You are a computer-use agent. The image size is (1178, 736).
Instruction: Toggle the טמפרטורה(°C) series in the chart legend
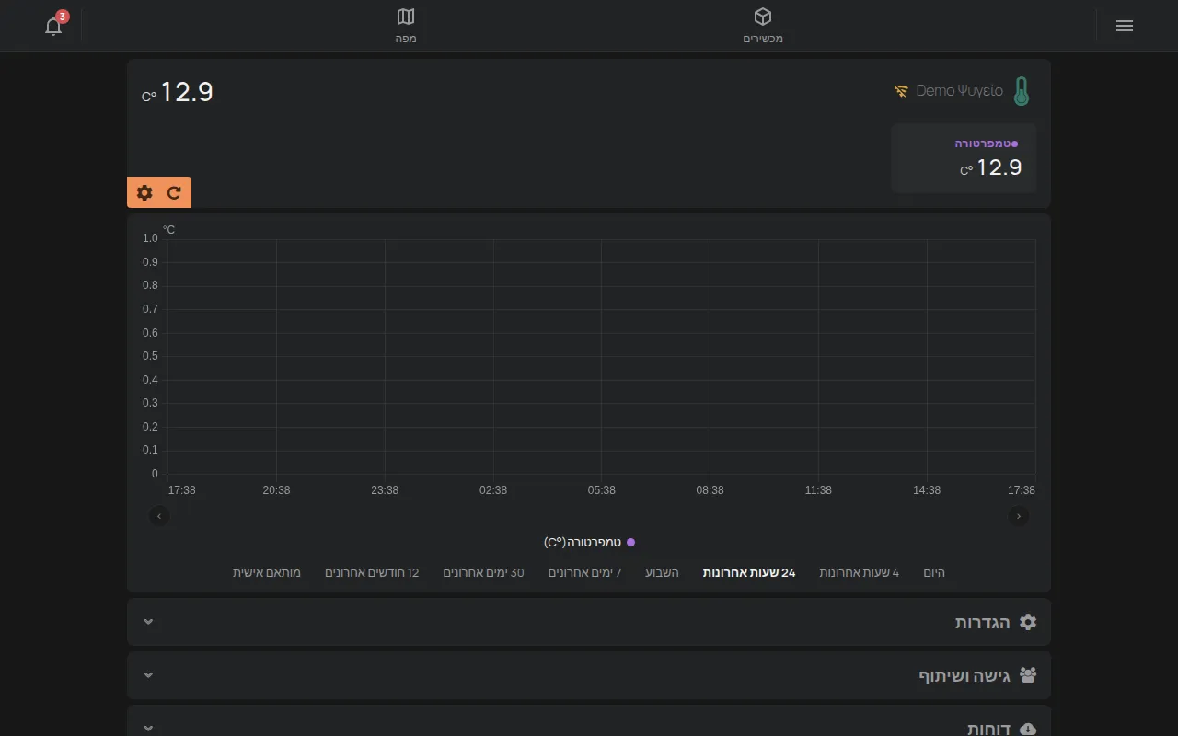589,542
